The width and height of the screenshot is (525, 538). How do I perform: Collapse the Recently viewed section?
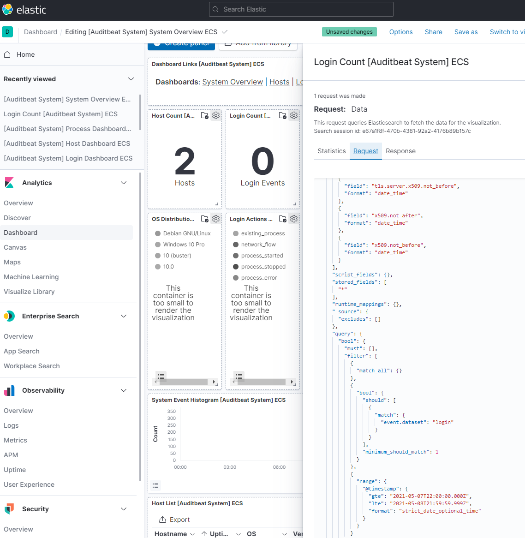pos(131,79)
